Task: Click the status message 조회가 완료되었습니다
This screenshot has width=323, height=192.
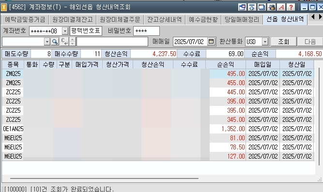Action: (82, 189)
